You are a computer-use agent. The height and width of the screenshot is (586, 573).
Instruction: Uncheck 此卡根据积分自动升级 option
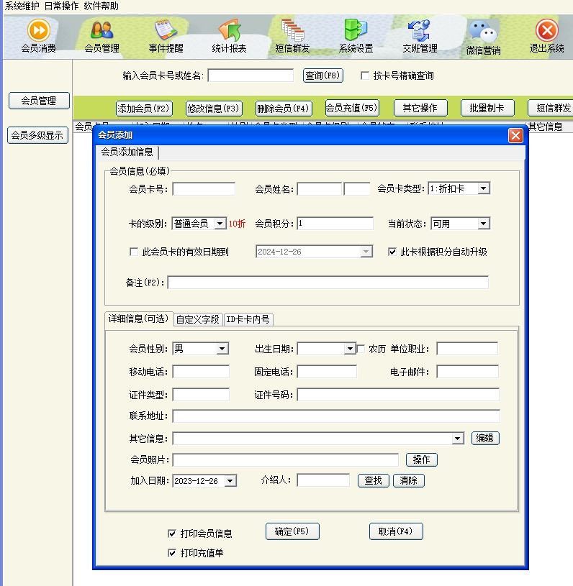point(392,252)
